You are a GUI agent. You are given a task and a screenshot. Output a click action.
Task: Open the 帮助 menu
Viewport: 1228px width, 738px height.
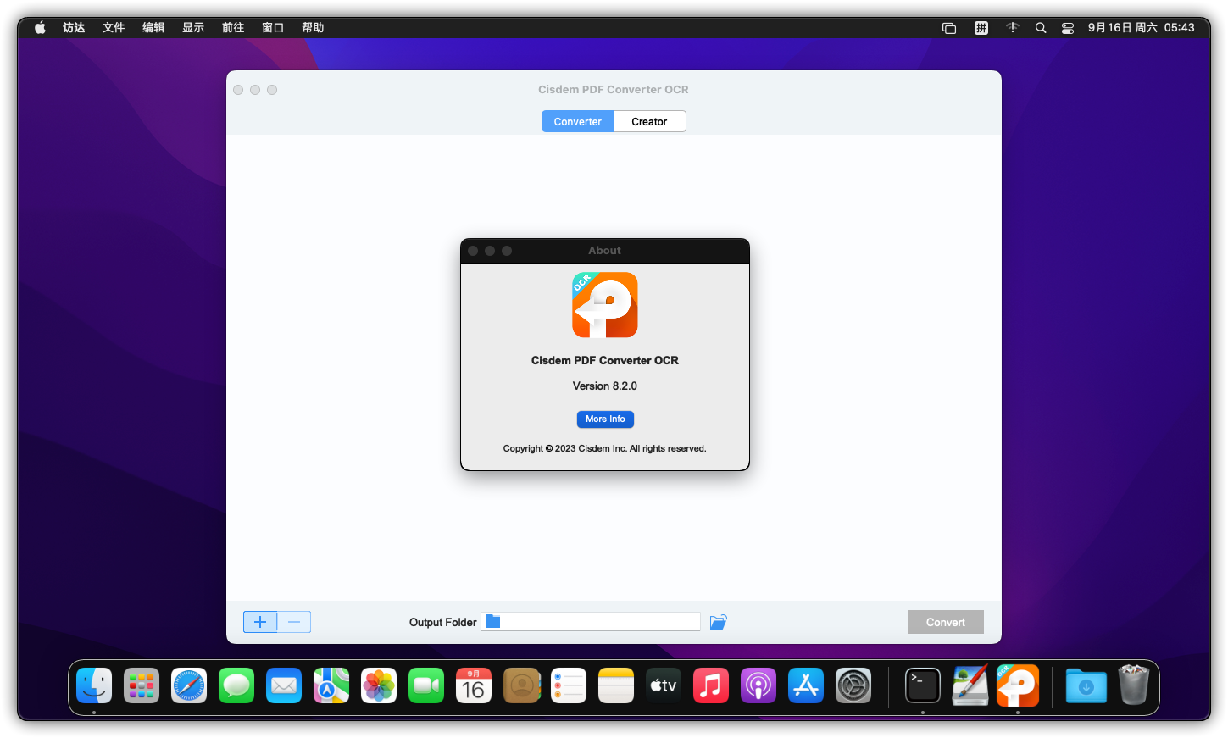click(313, 27)
